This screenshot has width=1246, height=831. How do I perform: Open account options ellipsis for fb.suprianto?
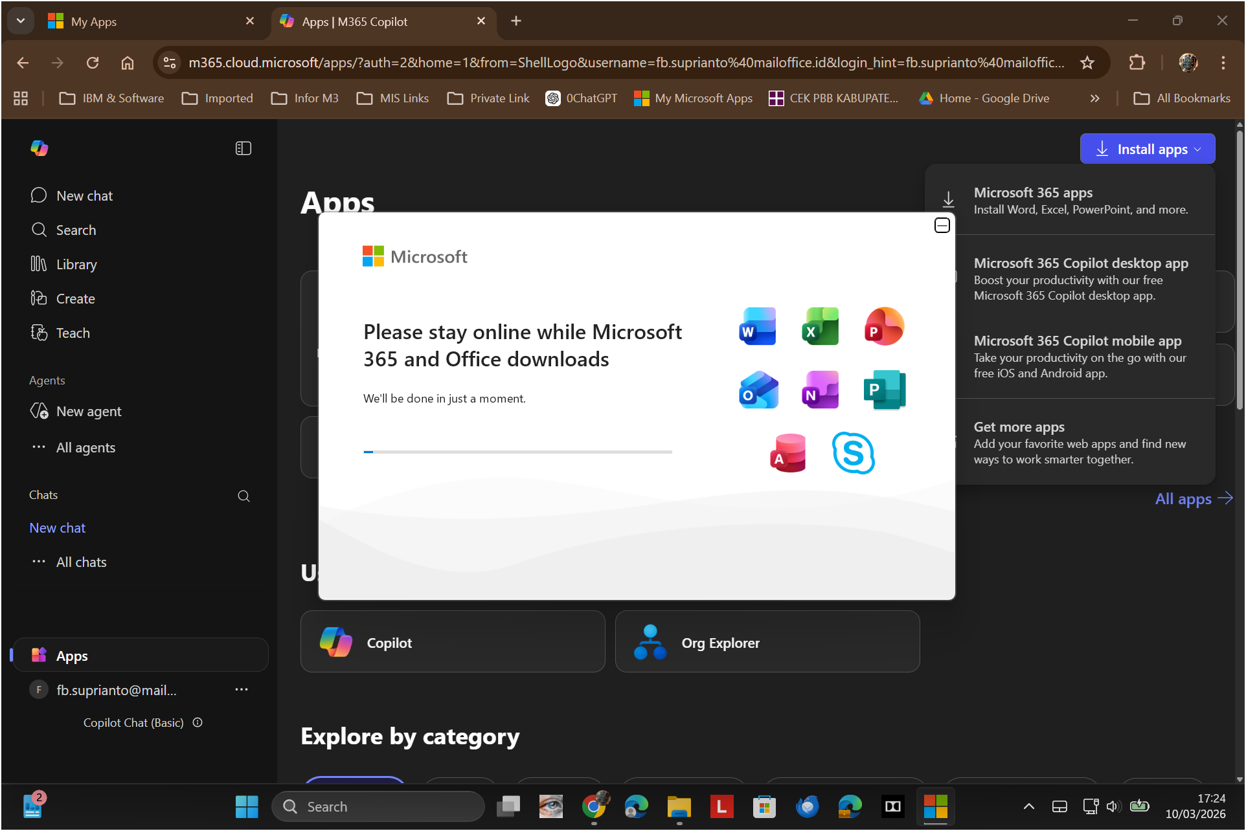click(x=242, y=690)
